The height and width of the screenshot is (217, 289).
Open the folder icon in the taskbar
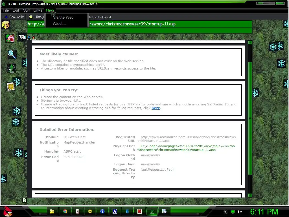click(52, 211)
